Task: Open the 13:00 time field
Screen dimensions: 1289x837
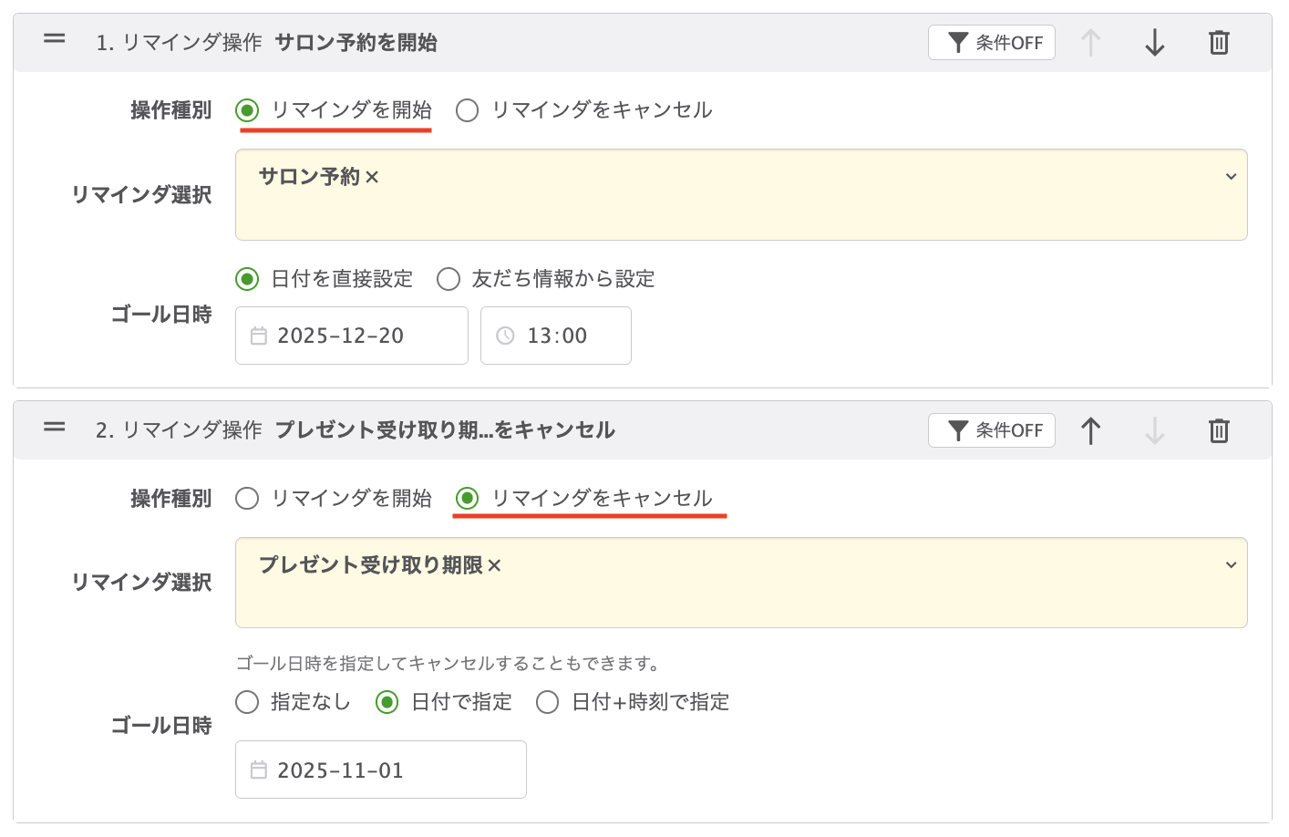Action: (x=555, y=336)
